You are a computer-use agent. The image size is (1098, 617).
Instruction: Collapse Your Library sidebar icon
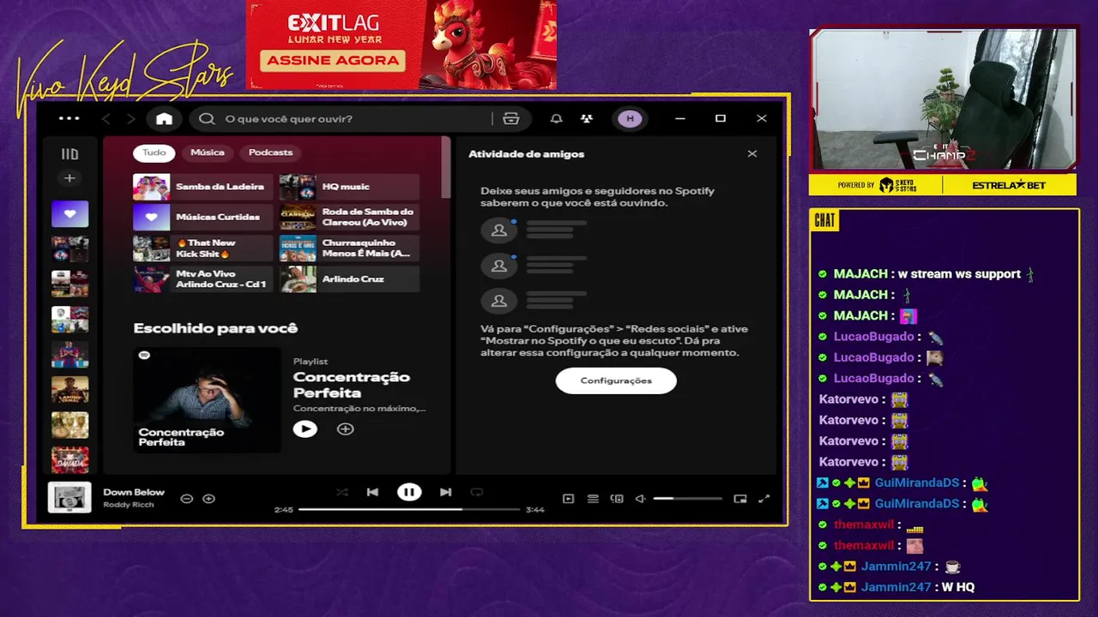[x=69, y=154]
